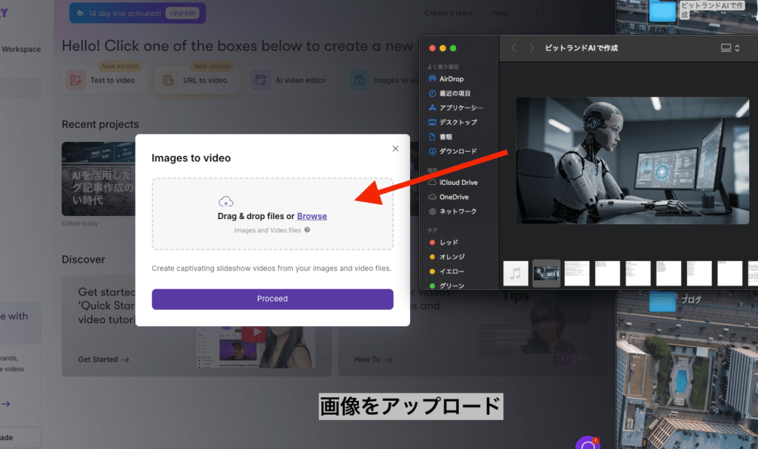Select the robot image thumbnail in gallery strip

[x=546, y=273]
